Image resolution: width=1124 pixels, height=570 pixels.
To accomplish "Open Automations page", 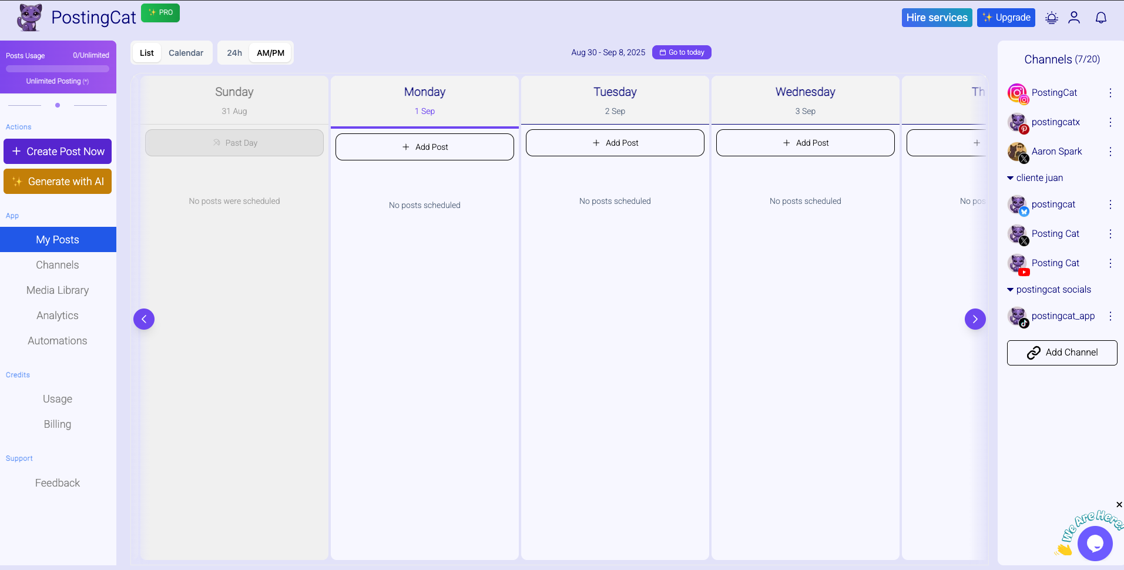I will pyautogui.click(x=58, y=341).
